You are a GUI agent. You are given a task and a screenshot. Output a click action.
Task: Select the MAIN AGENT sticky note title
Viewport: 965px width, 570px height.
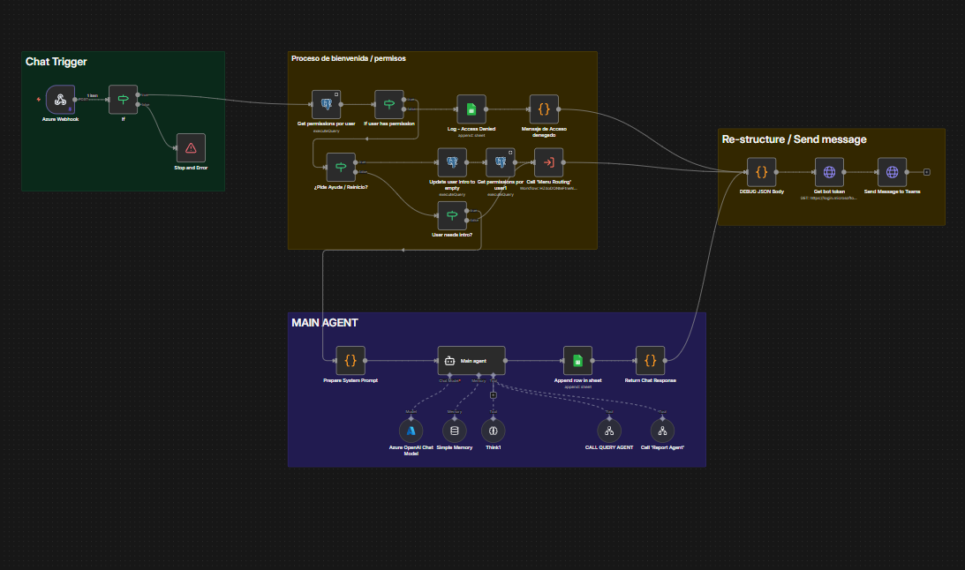[x=325, y=323]
